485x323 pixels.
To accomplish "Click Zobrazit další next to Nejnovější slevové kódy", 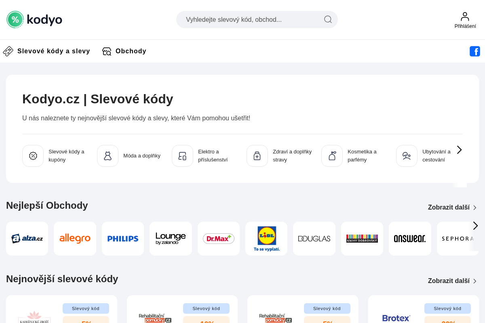I will [x=452, y=281].
